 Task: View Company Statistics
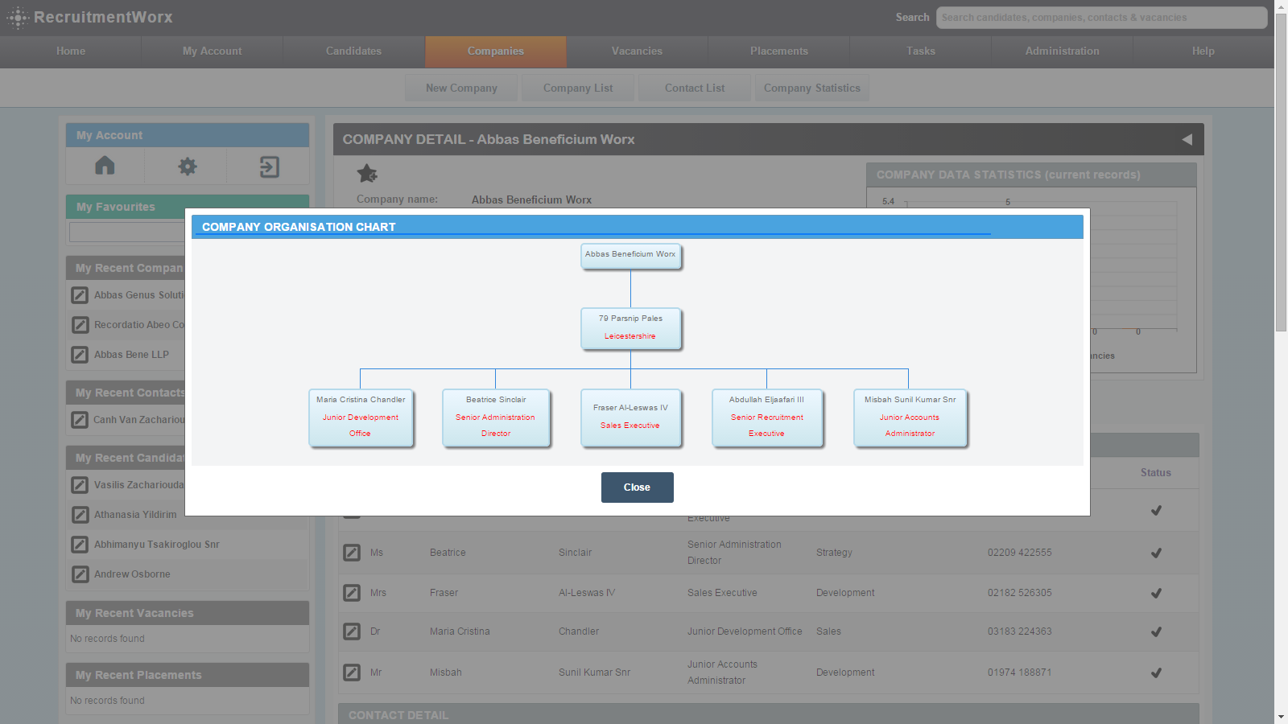812,88
